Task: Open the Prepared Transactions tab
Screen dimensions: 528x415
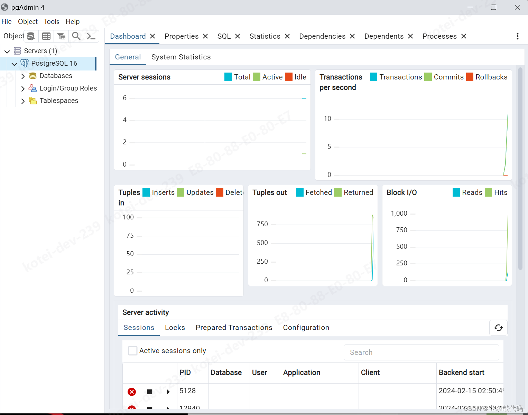Action: click(234, 328)
